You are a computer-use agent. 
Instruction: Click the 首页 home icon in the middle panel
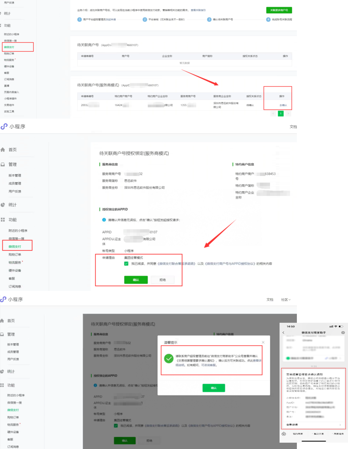point(3,150)
